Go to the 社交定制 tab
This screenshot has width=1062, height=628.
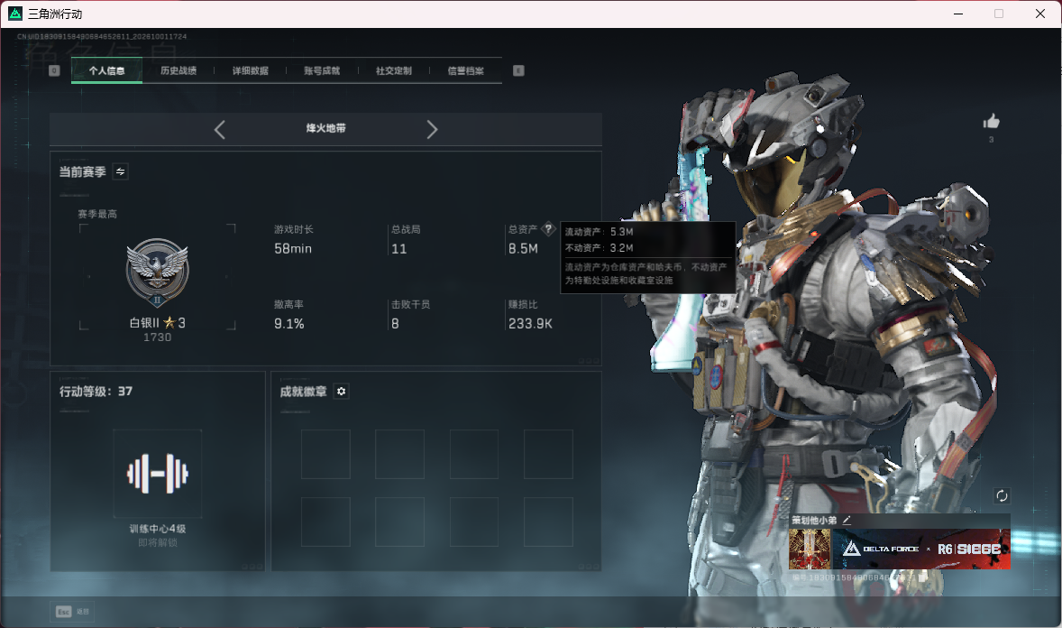393,70
